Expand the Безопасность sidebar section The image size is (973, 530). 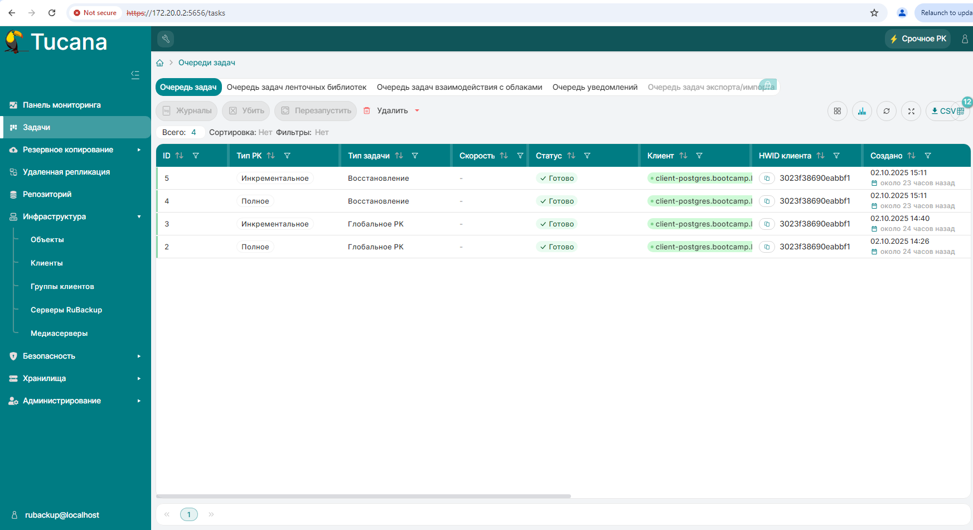click(x=139, y=356)
